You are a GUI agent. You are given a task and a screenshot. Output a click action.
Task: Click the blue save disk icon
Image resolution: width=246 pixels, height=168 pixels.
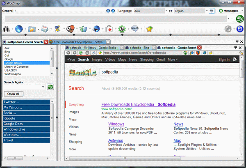[x=240, y=29]
